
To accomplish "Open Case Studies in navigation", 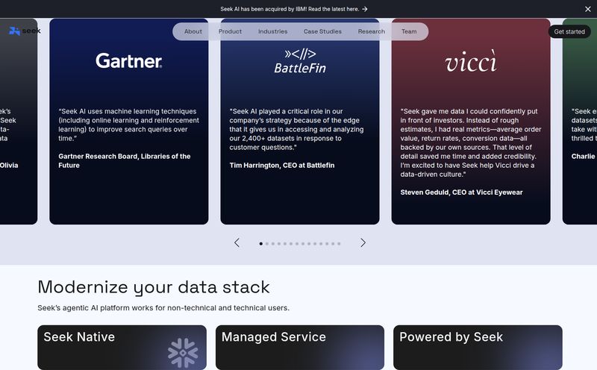I will [322, 31].
